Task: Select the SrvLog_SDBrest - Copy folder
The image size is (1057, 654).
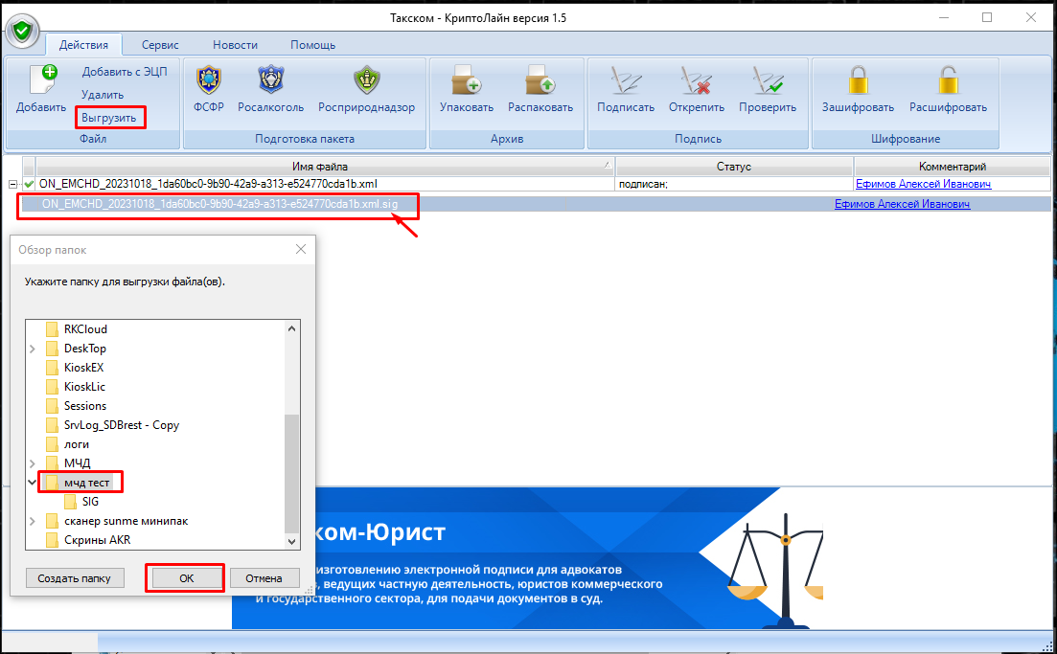Action: coord(122,426)
